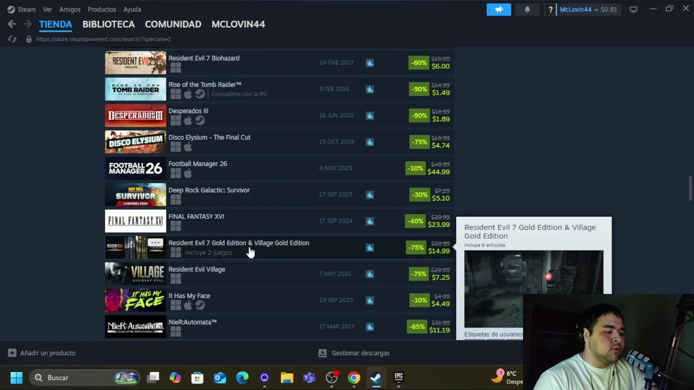694x390 pixels.
Task: Click the hover popup video screenshot
Action: [x=534, y=288]
